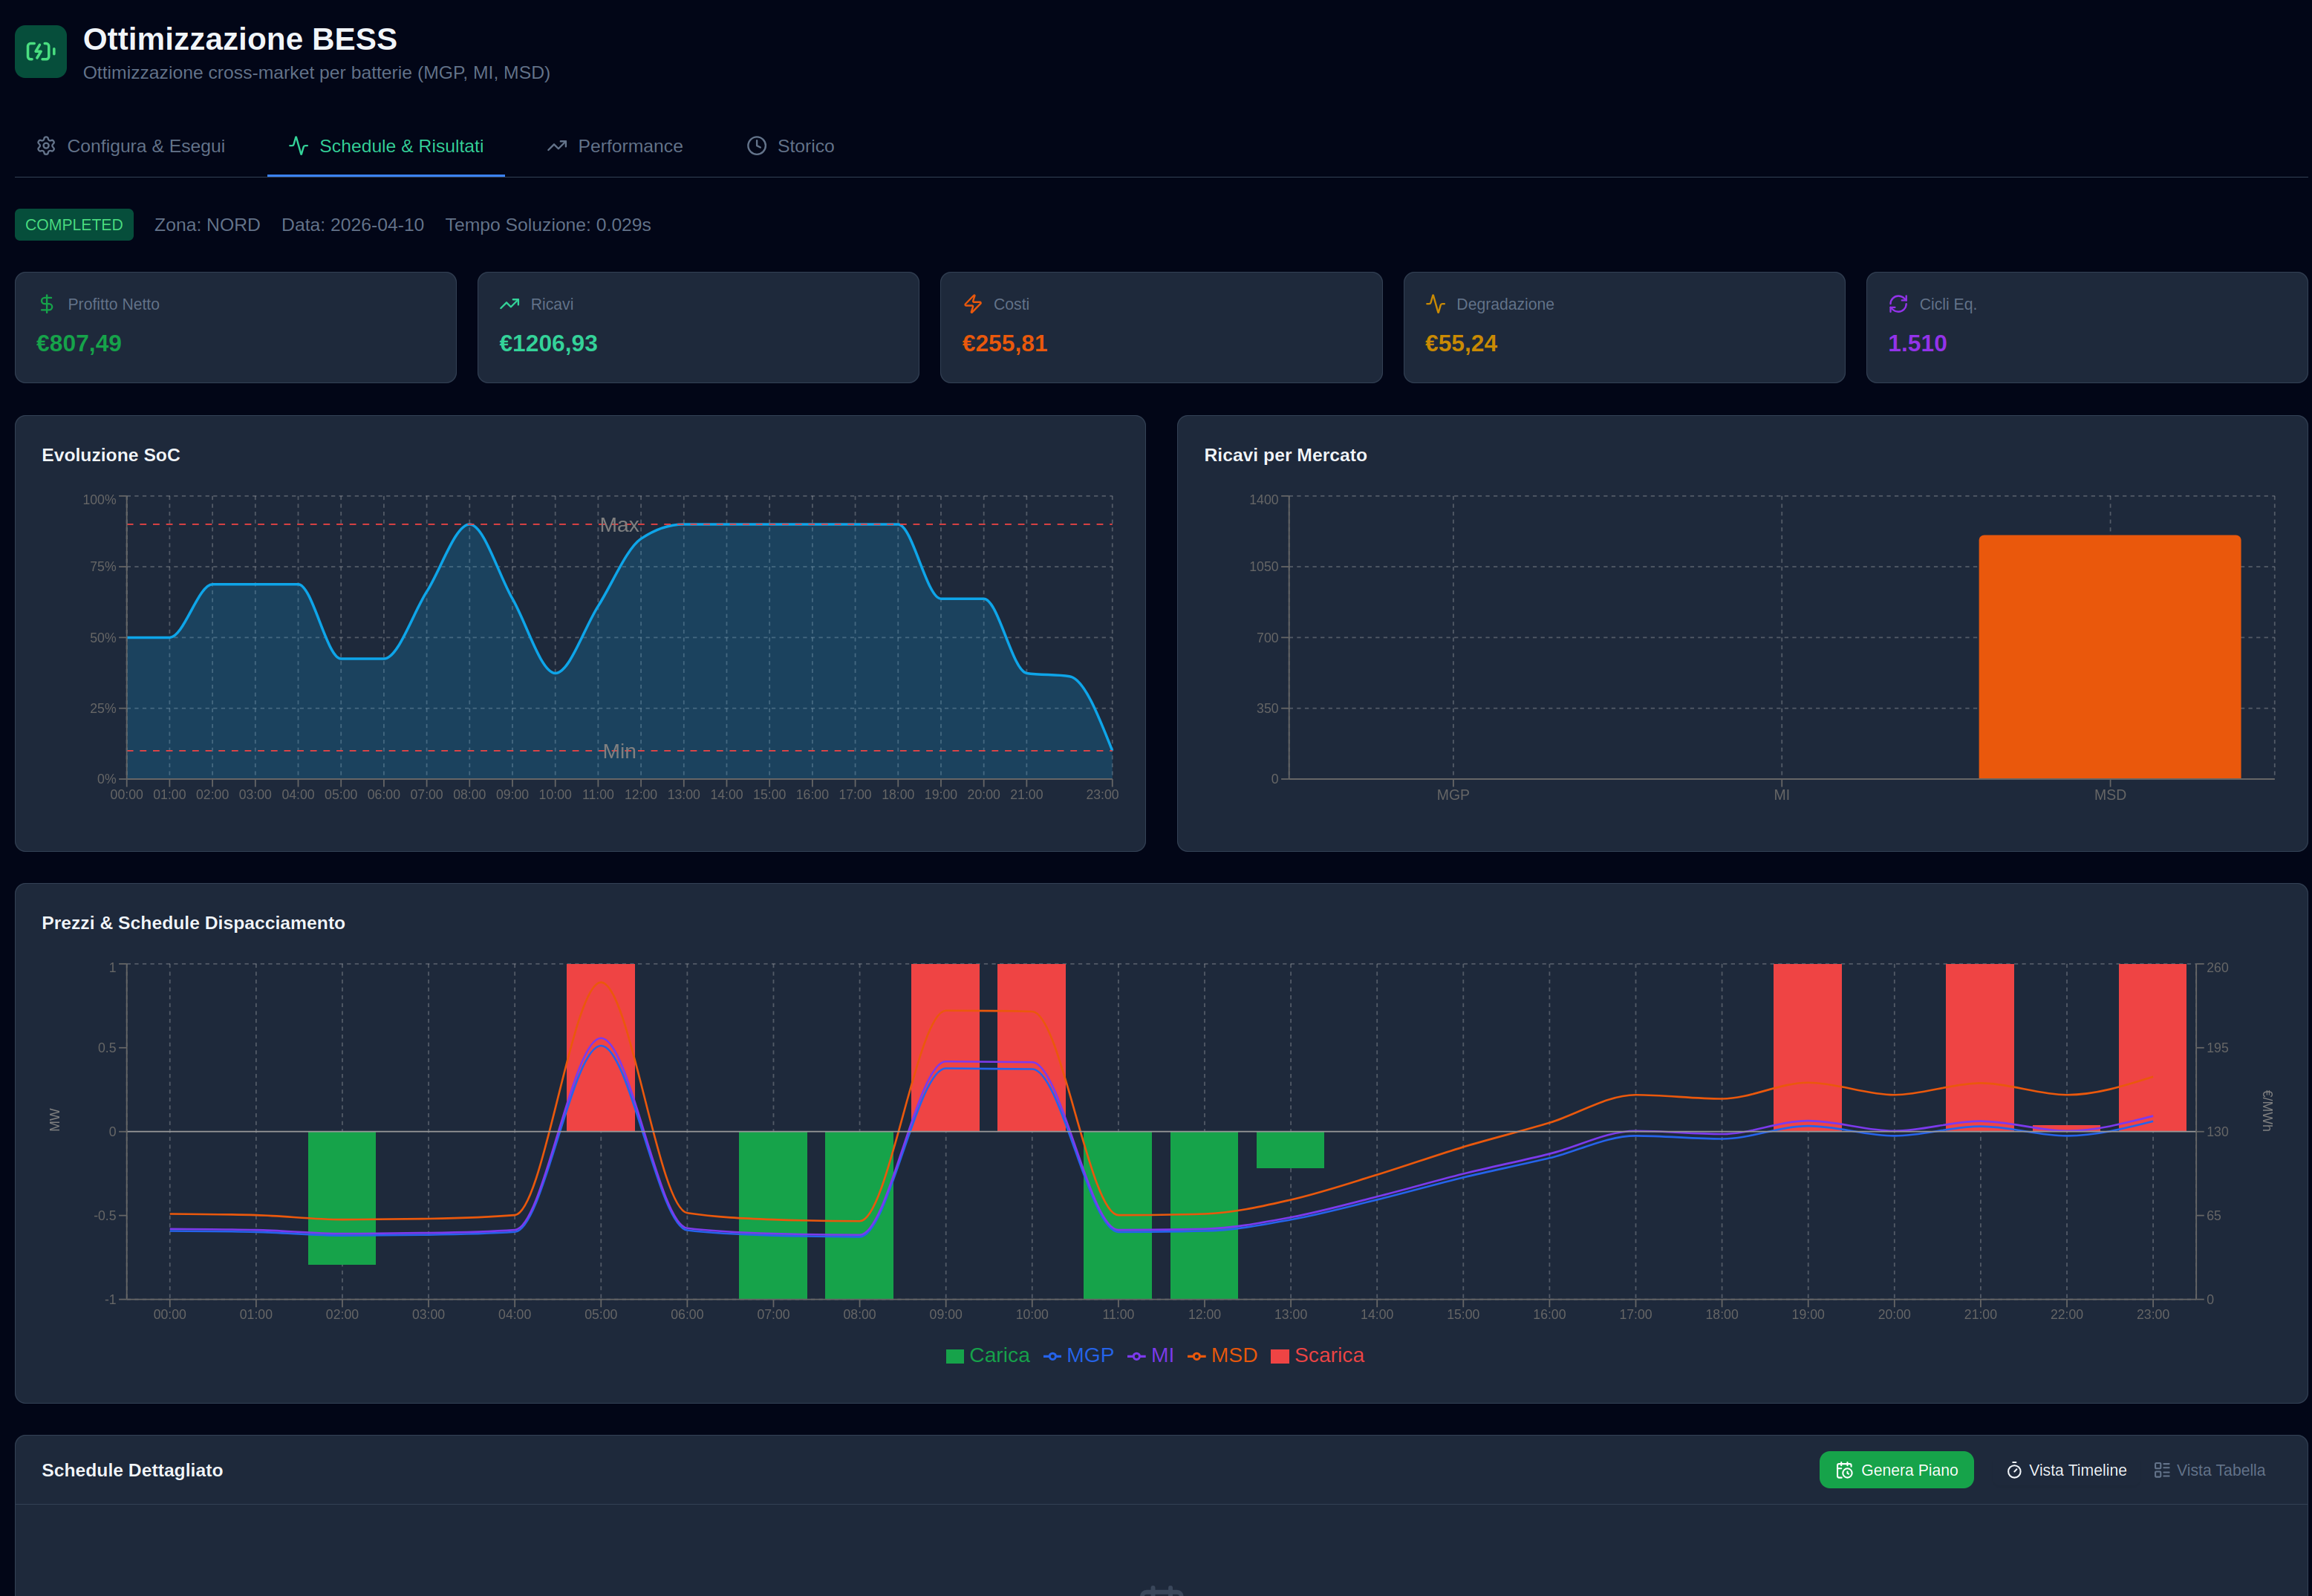
Task: Click the battery logo icon next to Ottimizzazione BESS
Action: 40,51
